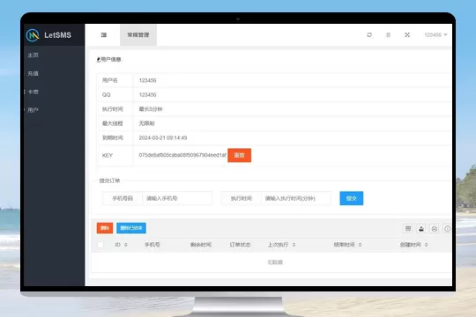Sort the table by ID column
Screen dimensions: 476x317
pos(126,245)
